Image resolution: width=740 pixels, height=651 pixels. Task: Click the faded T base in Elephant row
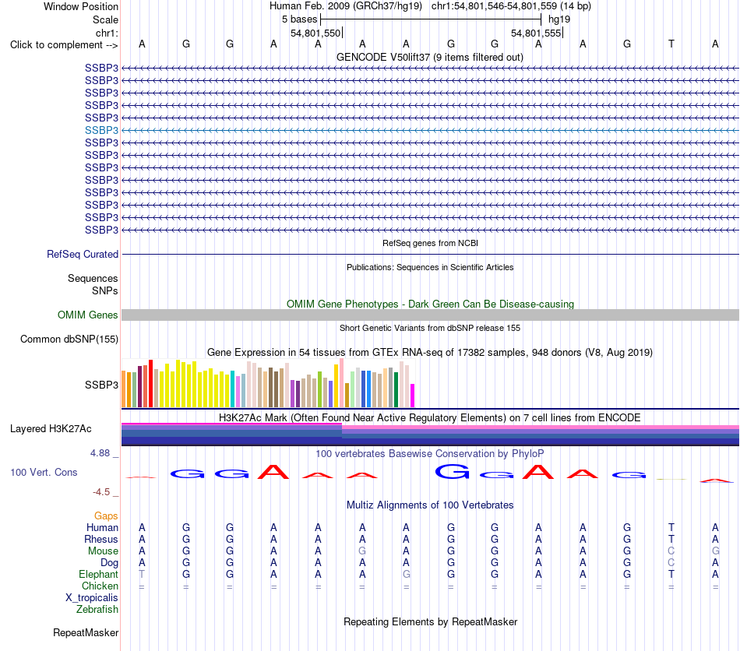(x=142, y=574)
